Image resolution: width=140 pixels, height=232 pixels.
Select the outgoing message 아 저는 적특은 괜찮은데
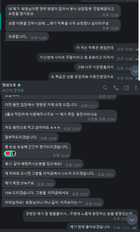[x=106, y=48]
